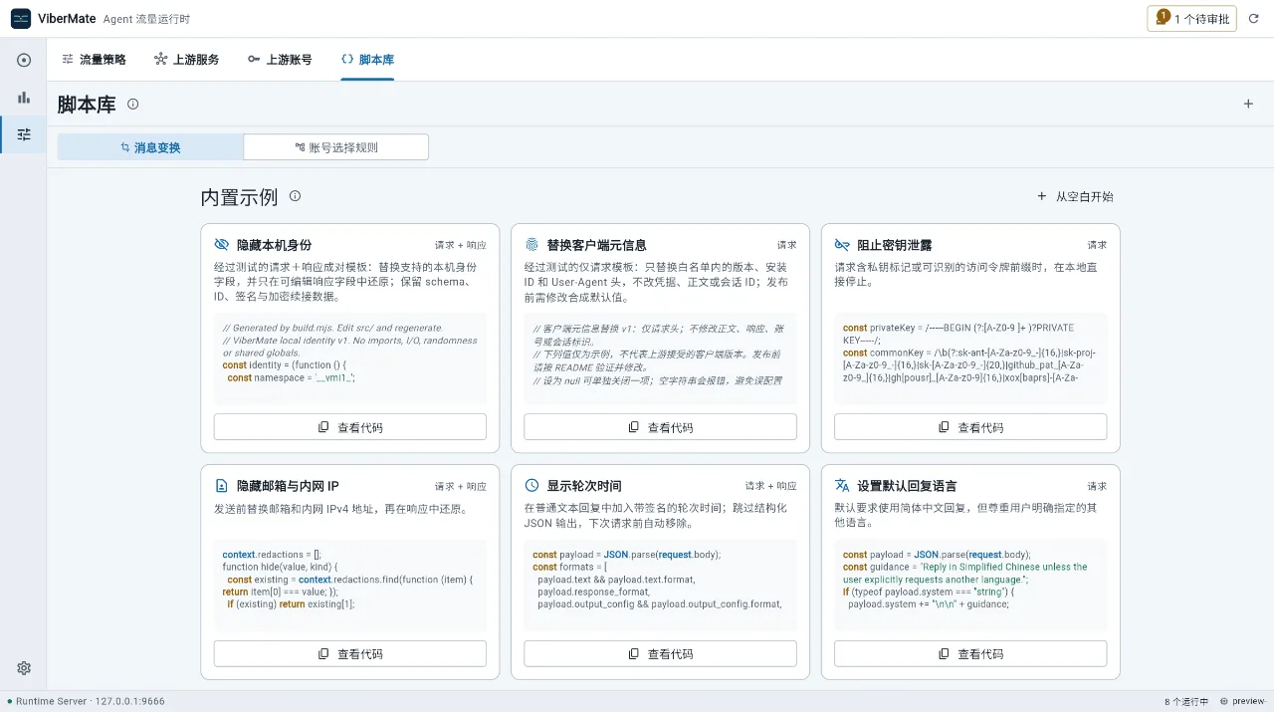Screen dimensions: 1274x712
Task: Switch to the 上游服务 tab
Action: click(x=187, y=60)
